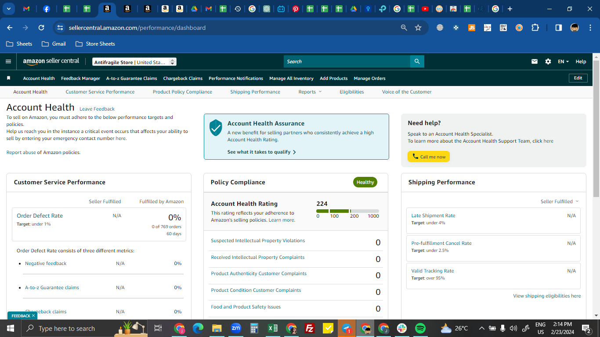The height and width of the screenshot is (337, 600).
Task: Switch to the Customer Service Performance tab
Action: tap(100, 92)
